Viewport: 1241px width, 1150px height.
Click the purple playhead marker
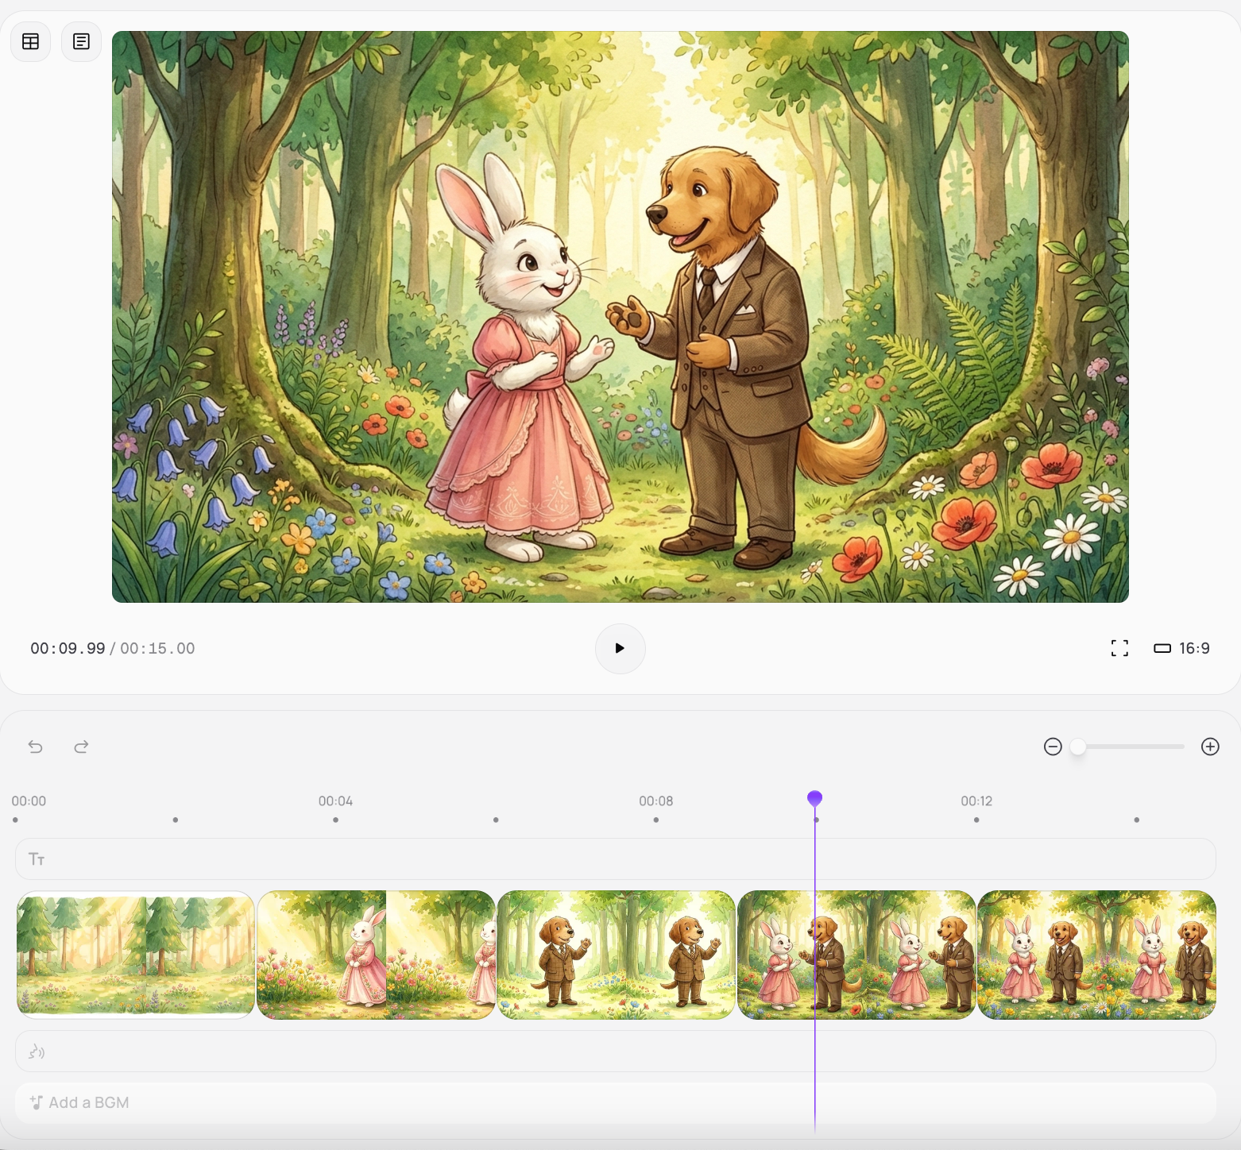click(x=814, y=798)
